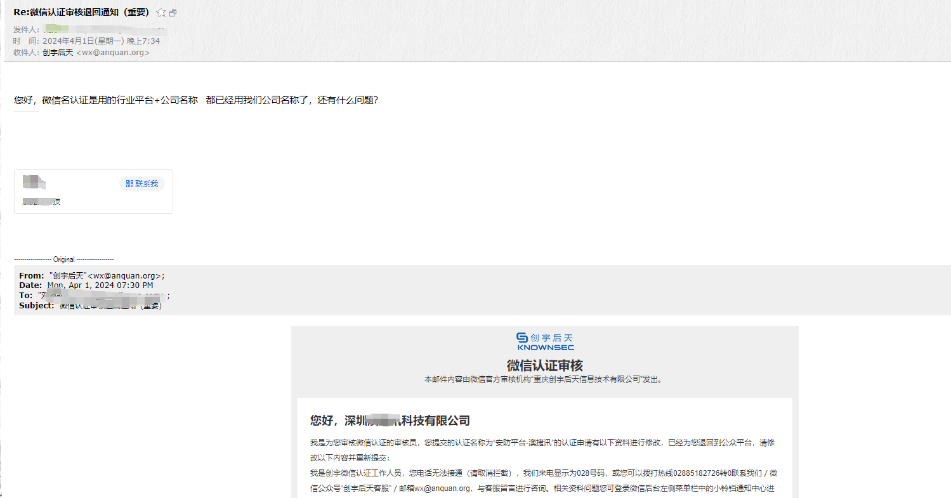
Task: Click the blurred sender address after 发件人
Action: coord(104,30)
